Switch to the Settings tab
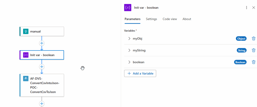 (x=151, y=19)
